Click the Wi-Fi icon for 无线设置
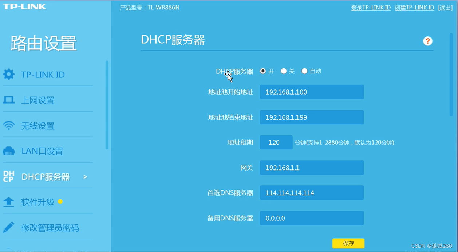Image resolution: width=458 pixels, height=252 pixels. click(x=9, y=126)
